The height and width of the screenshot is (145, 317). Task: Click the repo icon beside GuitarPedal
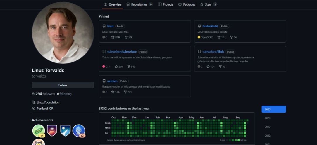(x=199, y=26)
